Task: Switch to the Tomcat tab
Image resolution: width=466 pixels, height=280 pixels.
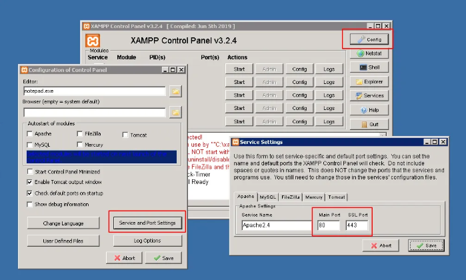Action: click(x=337, y=197)
